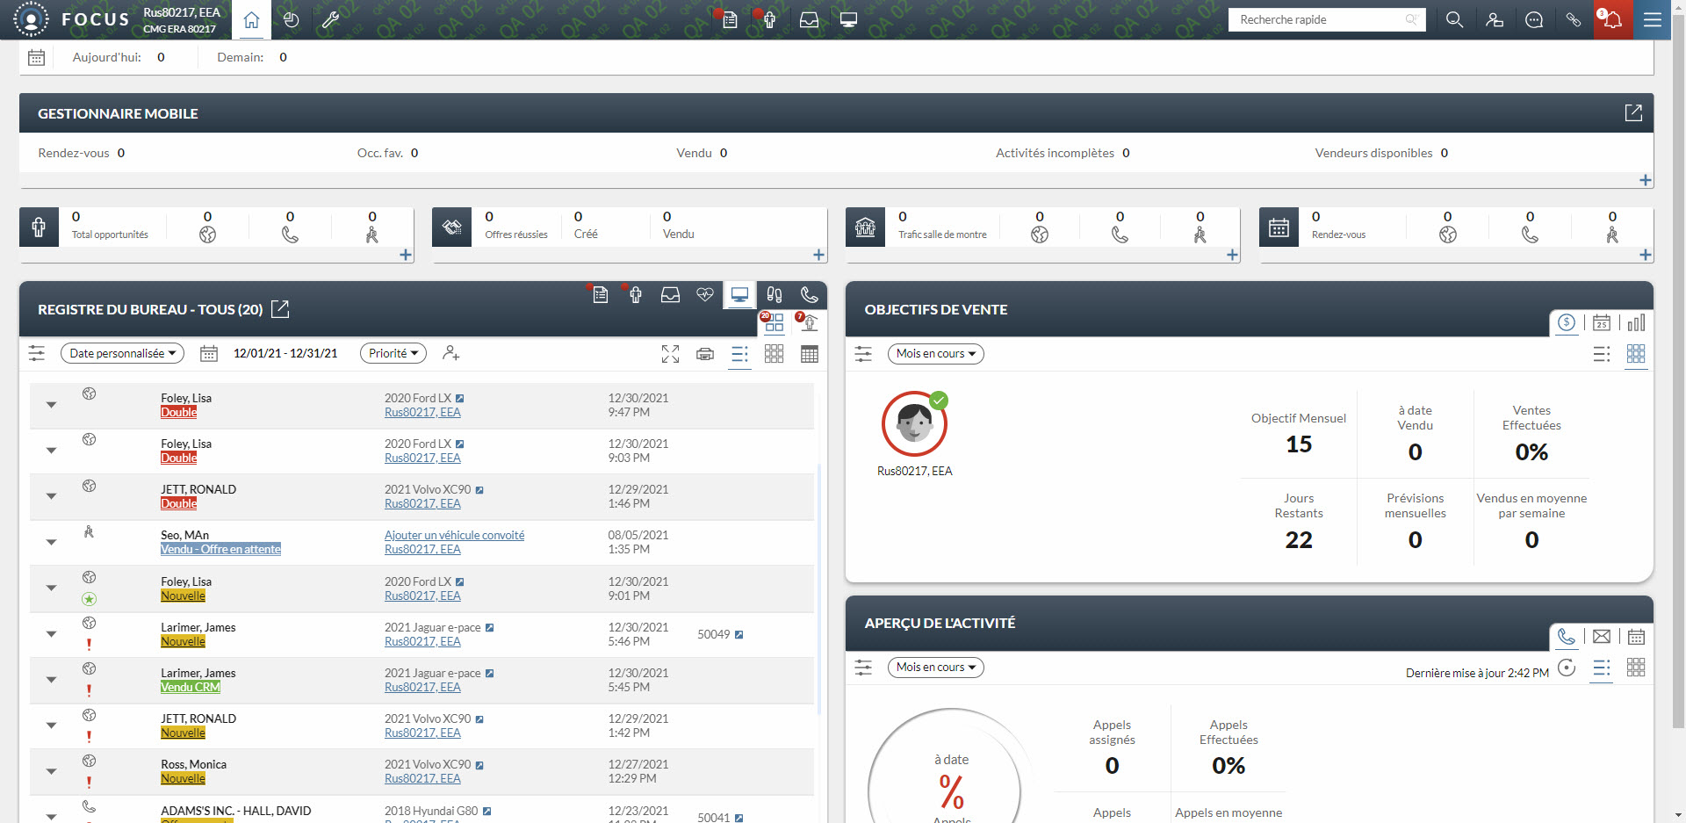This screenshot has width=1686, height=823.
Task: Expand the Gestionnaire Mobile plus button
Action: tap(1645, 180)
